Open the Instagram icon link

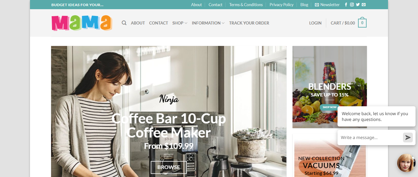click(x=352, y=5)
